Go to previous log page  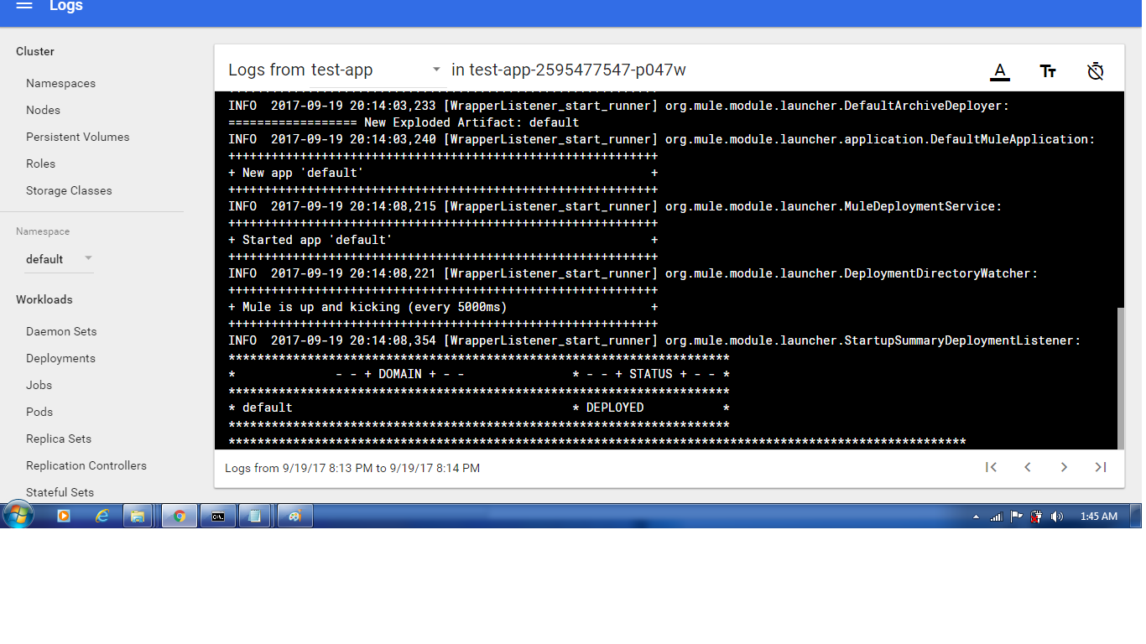pos(1028,467)
